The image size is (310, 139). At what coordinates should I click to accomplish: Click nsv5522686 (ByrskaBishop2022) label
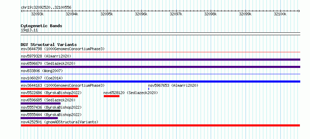pyautogui.click(x=51, y=93)
